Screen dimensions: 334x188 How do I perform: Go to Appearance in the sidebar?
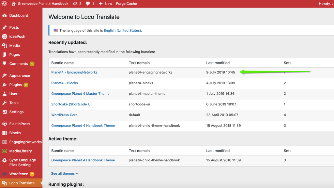(x=20, y=76)
